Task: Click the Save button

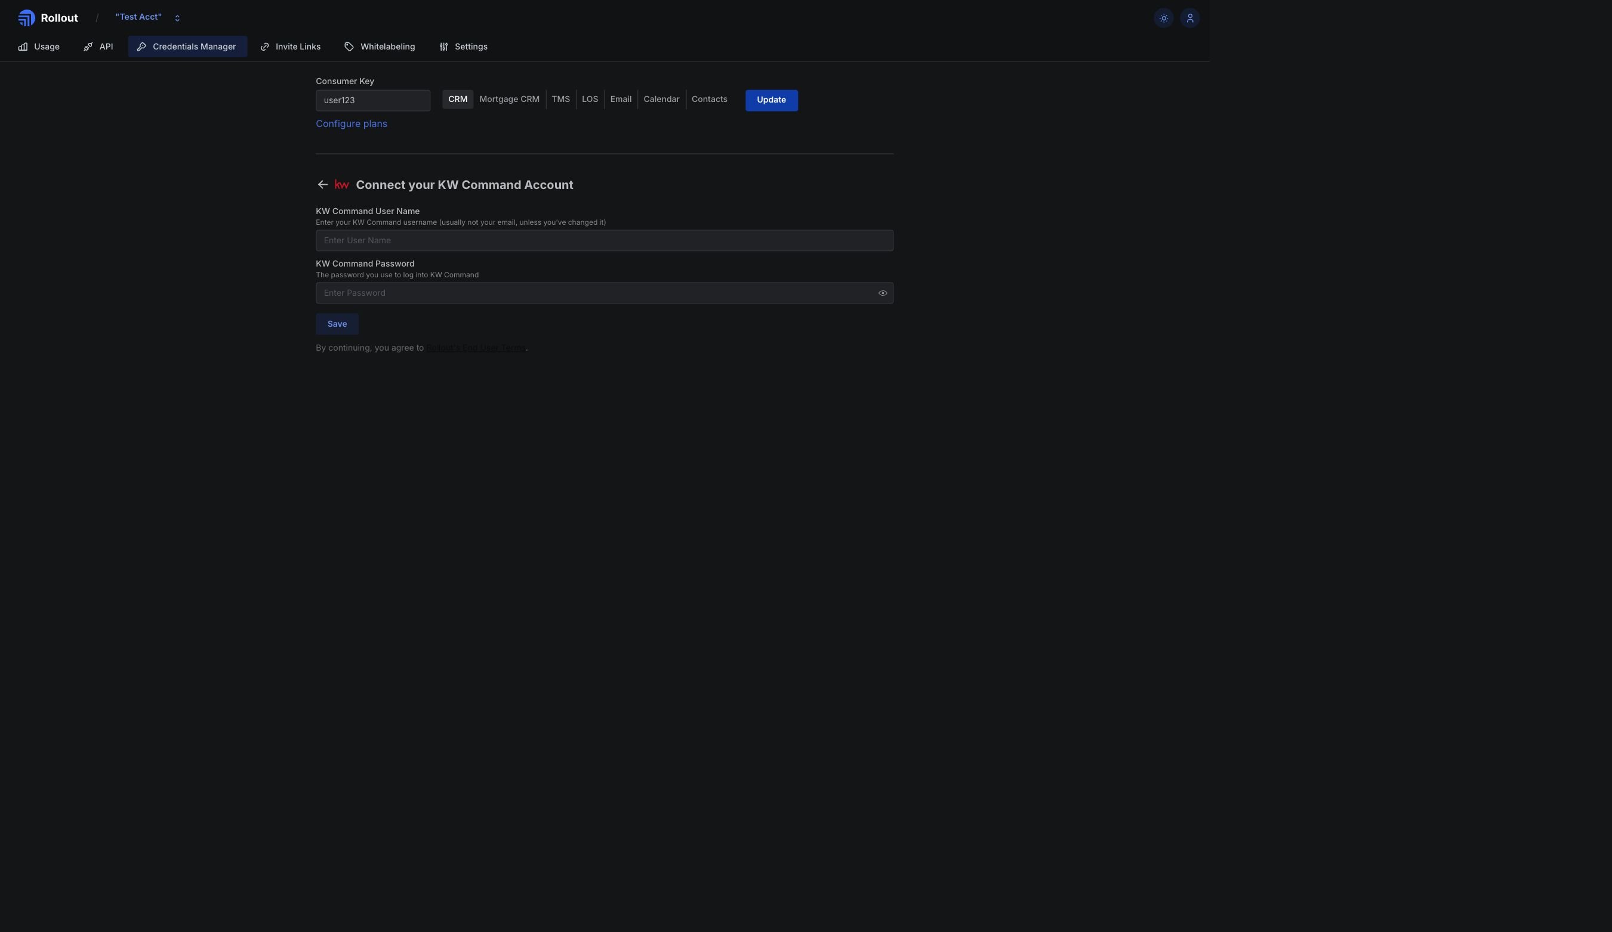Action: tap(337, 324)
